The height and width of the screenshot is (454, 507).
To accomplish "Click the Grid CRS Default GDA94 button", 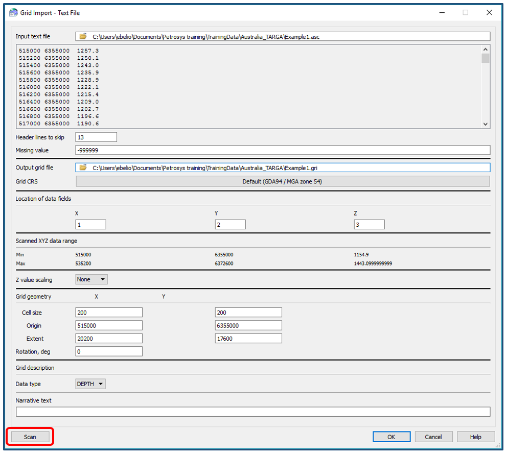I will coord(283,181).
